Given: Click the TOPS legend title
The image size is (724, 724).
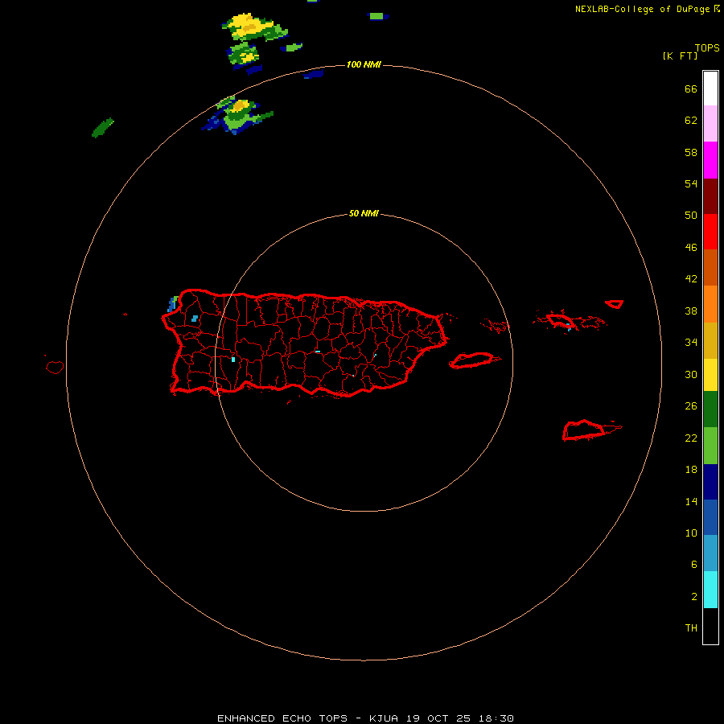Looking at the screenshot, I should (x=707, y=48).
